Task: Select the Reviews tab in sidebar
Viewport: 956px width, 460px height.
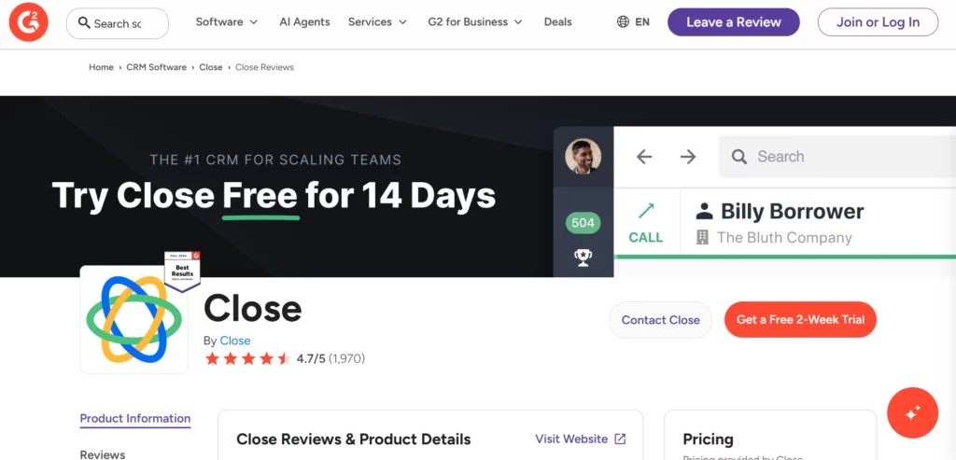Action: click(103, 454)
